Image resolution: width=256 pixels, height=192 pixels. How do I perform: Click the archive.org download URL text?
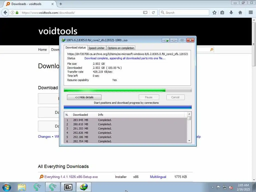128,54
